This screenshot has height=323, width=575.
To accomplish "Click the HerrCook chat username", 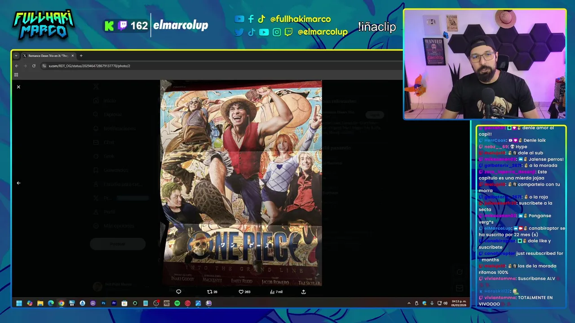I will tap(495, 140).
